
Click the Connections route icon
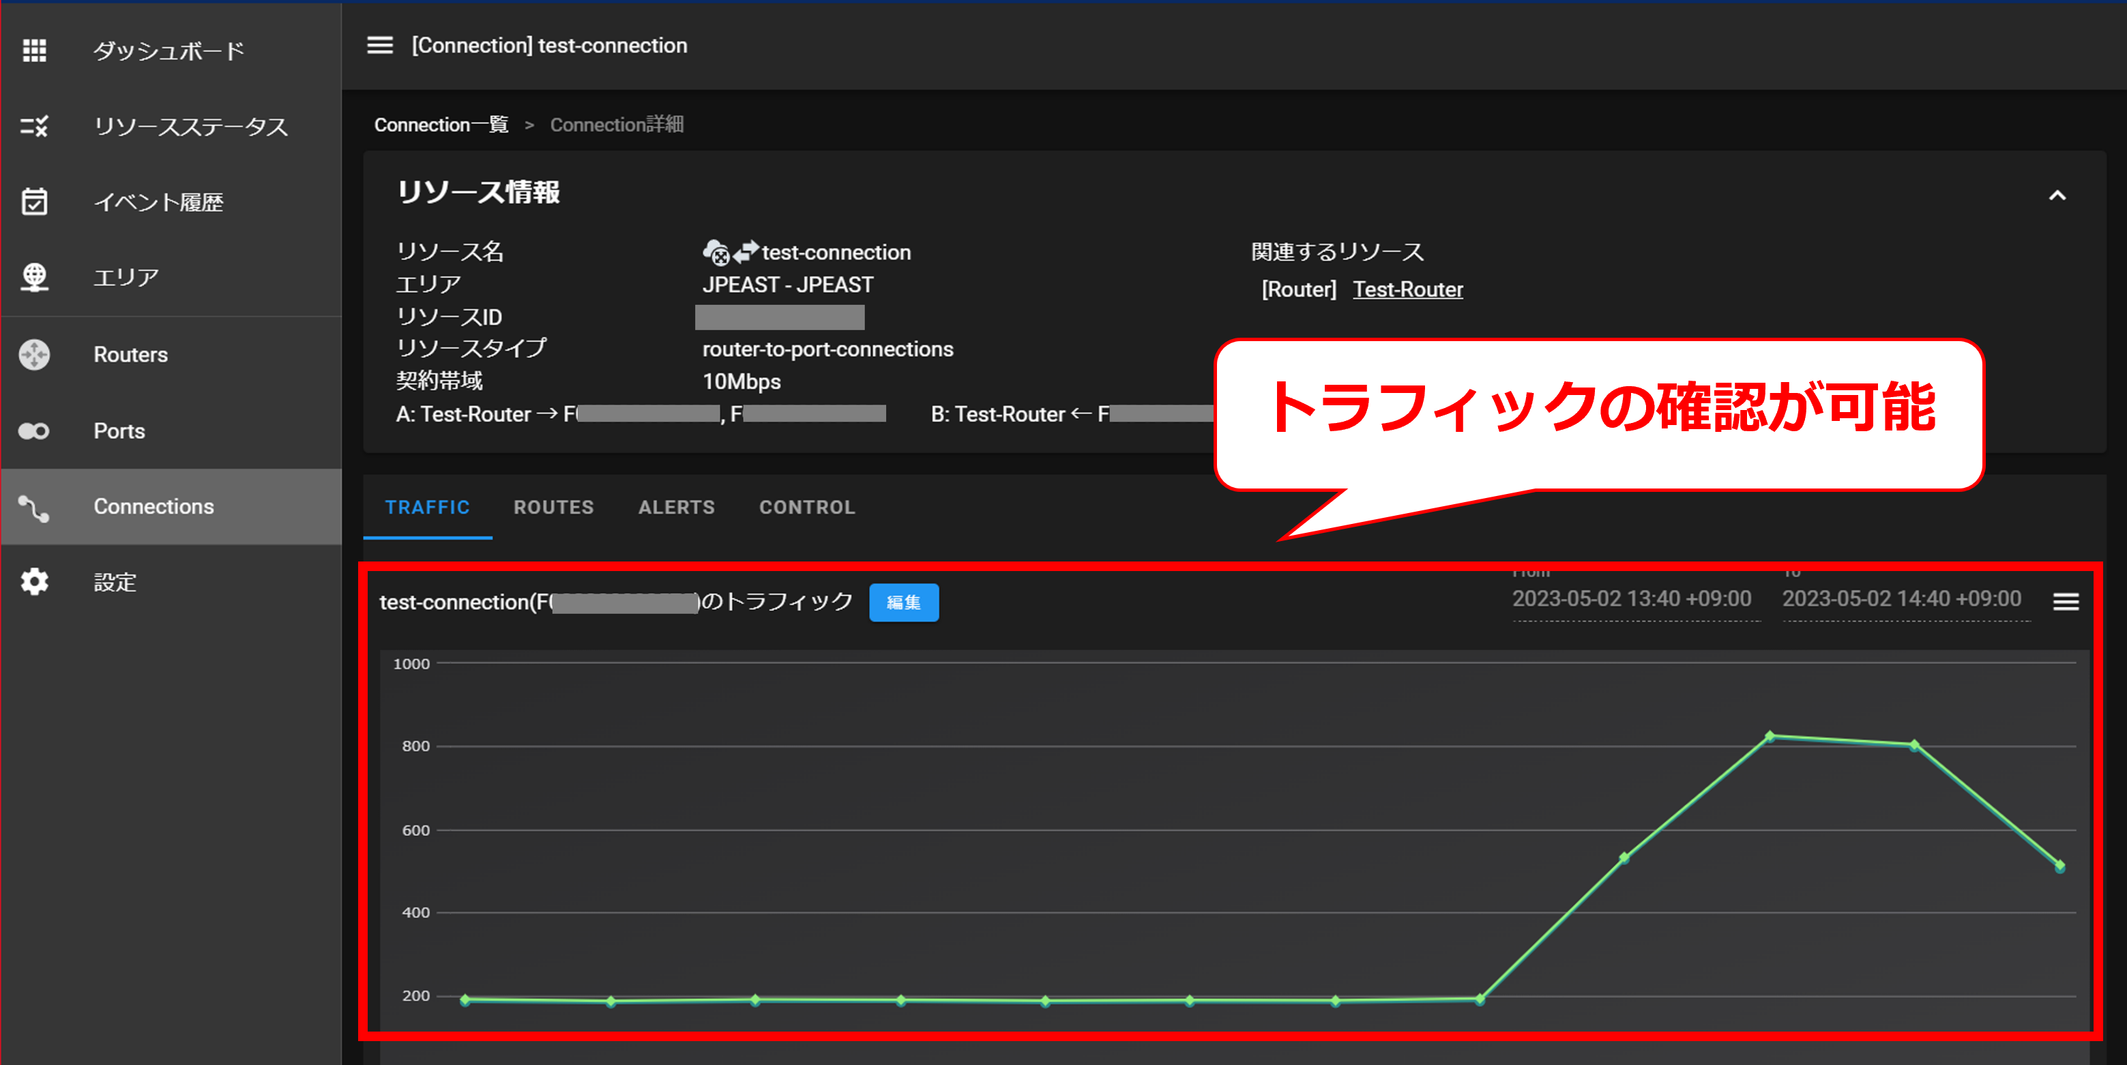point(34,507)
